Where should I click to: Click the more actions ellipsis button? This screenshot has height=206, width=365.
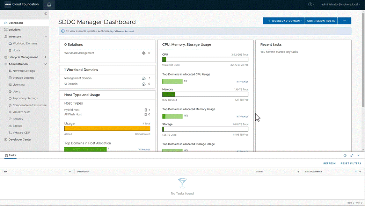click(x=344, y=21)
